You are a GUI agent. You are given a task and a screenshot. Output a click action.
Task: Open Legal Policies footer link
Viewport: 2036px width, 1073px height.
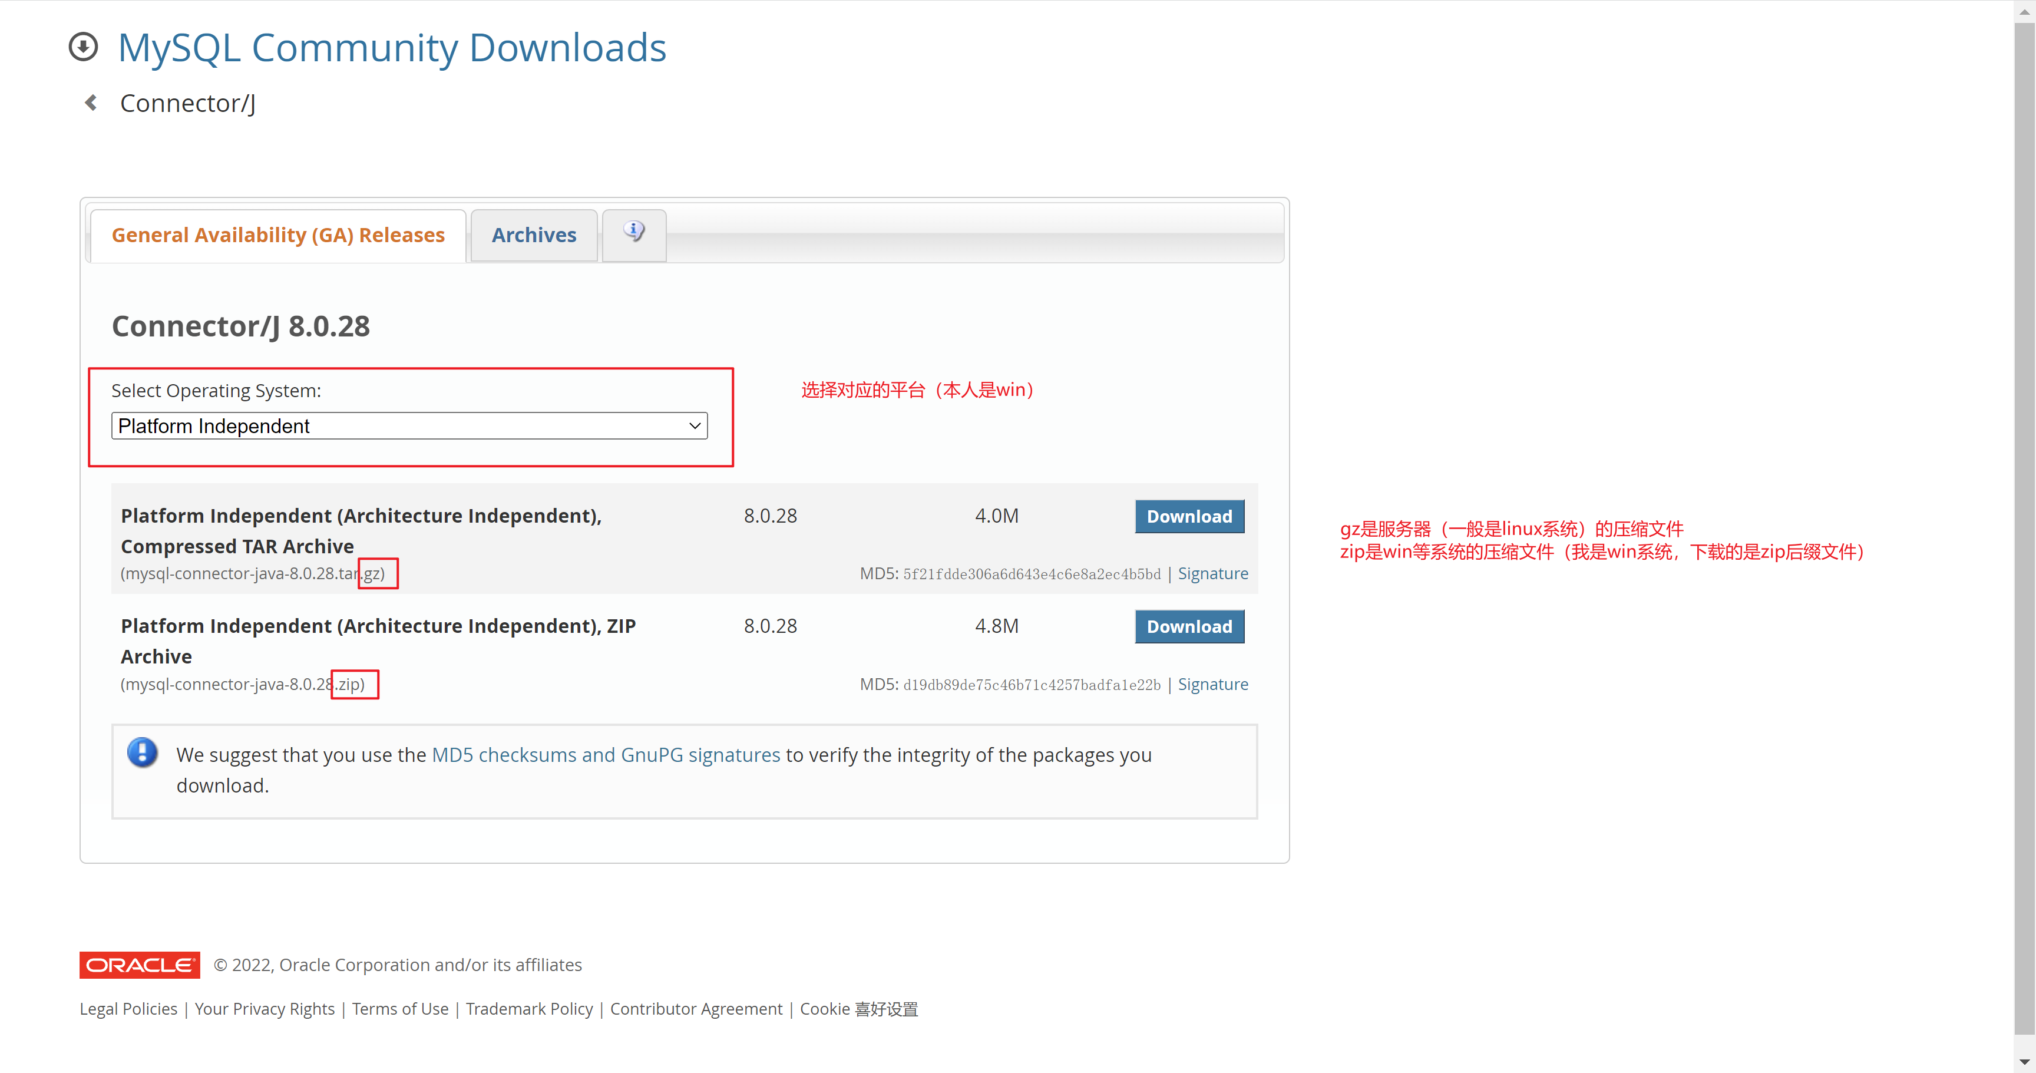[x=128, y=1009]
